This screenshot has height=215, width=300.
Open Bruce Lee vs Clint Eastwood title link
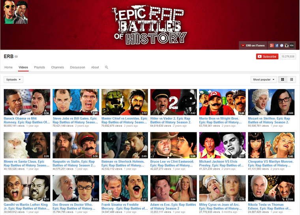pyautogui.click(x=172, y=164)
